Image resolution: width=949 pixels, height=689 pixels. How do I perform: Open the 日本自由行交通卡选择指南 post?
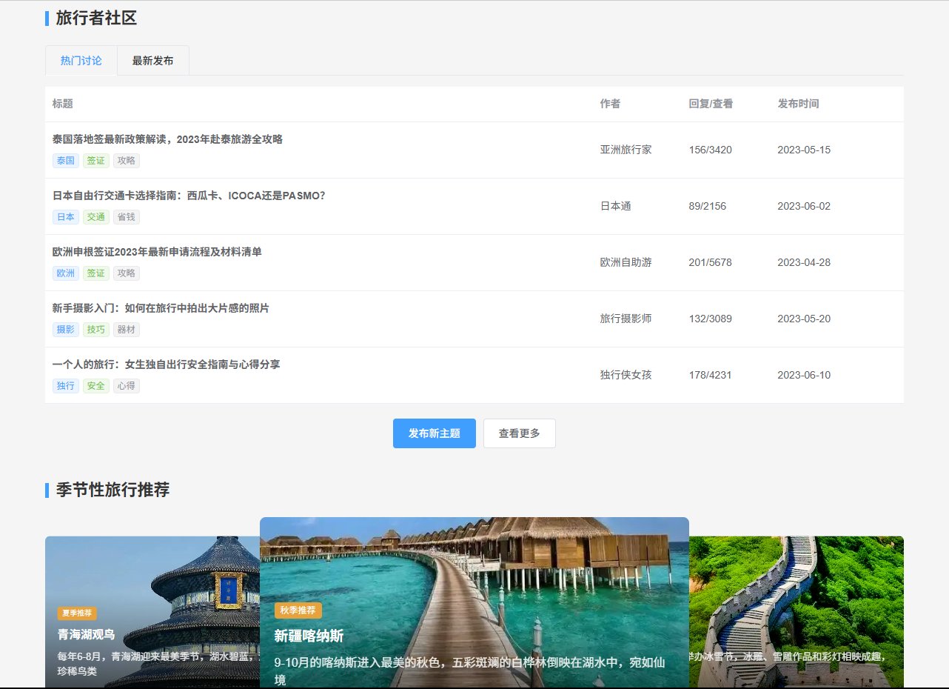tap(189, 196)
